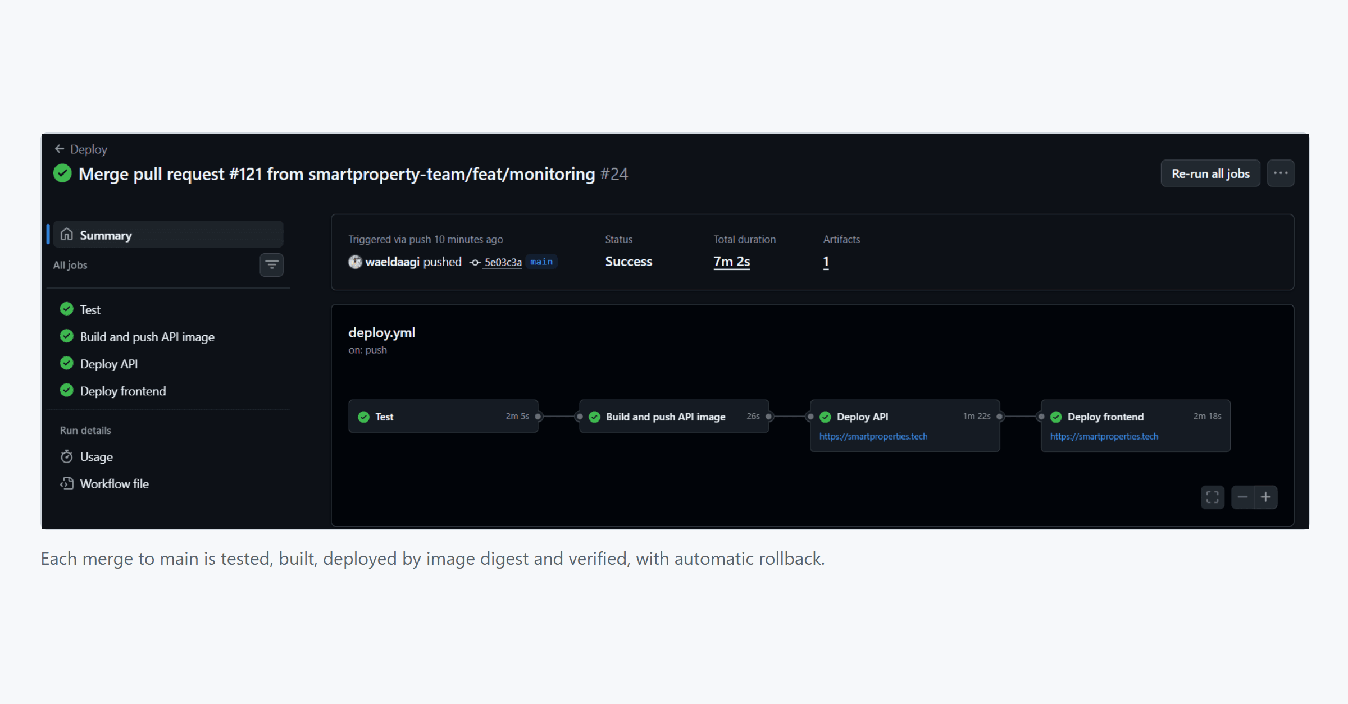Click waeldaagi avatar image
This screenshot has height=704, width=1348.
point(355,262)
